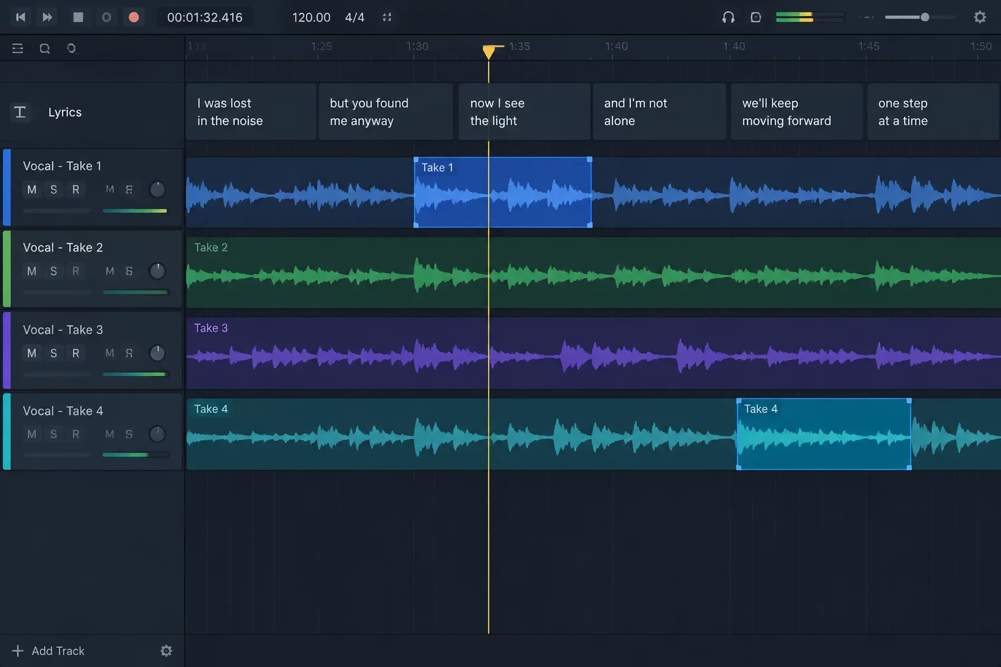Select the Lyrics track header label
The height and width of the screenshot is (667, 1001).
[x=65, y=112]
